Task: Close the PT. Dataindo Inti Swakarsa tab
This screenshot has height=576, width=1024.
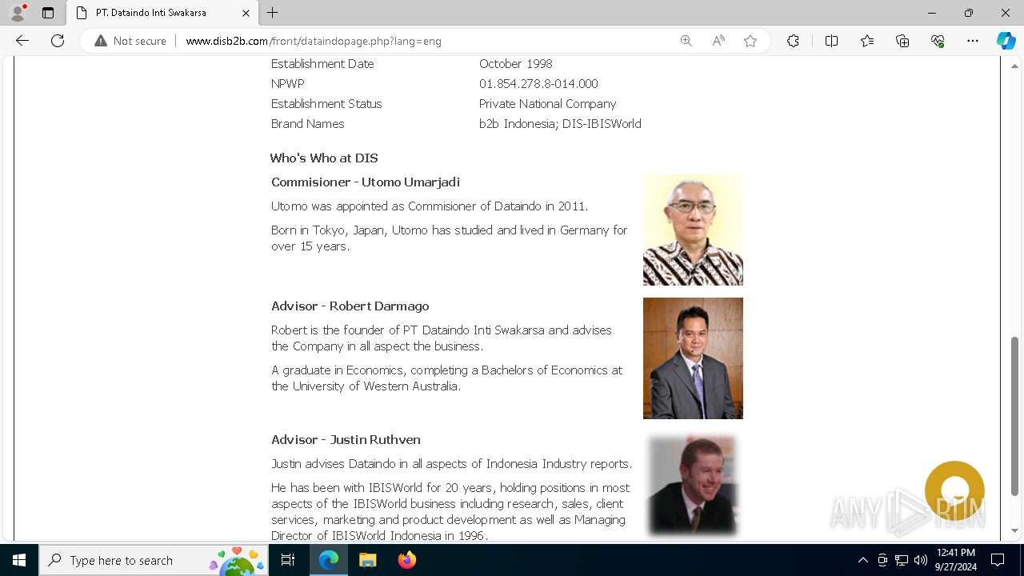Action: point(246,13)
